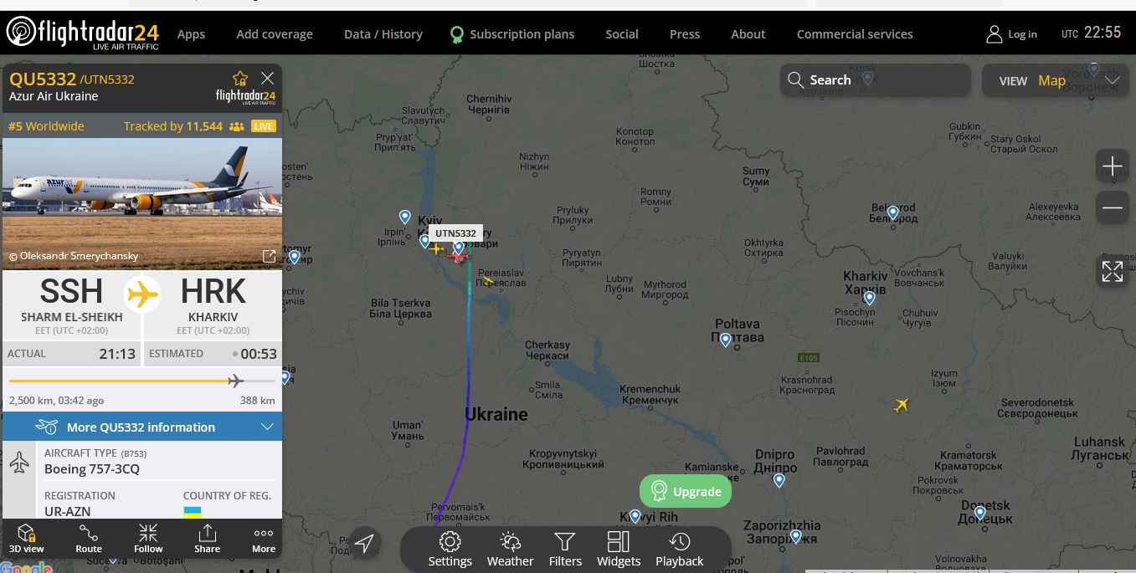Click the flight progress bar plane marker
Viewport: 1136px width, 573px height.
236,381
